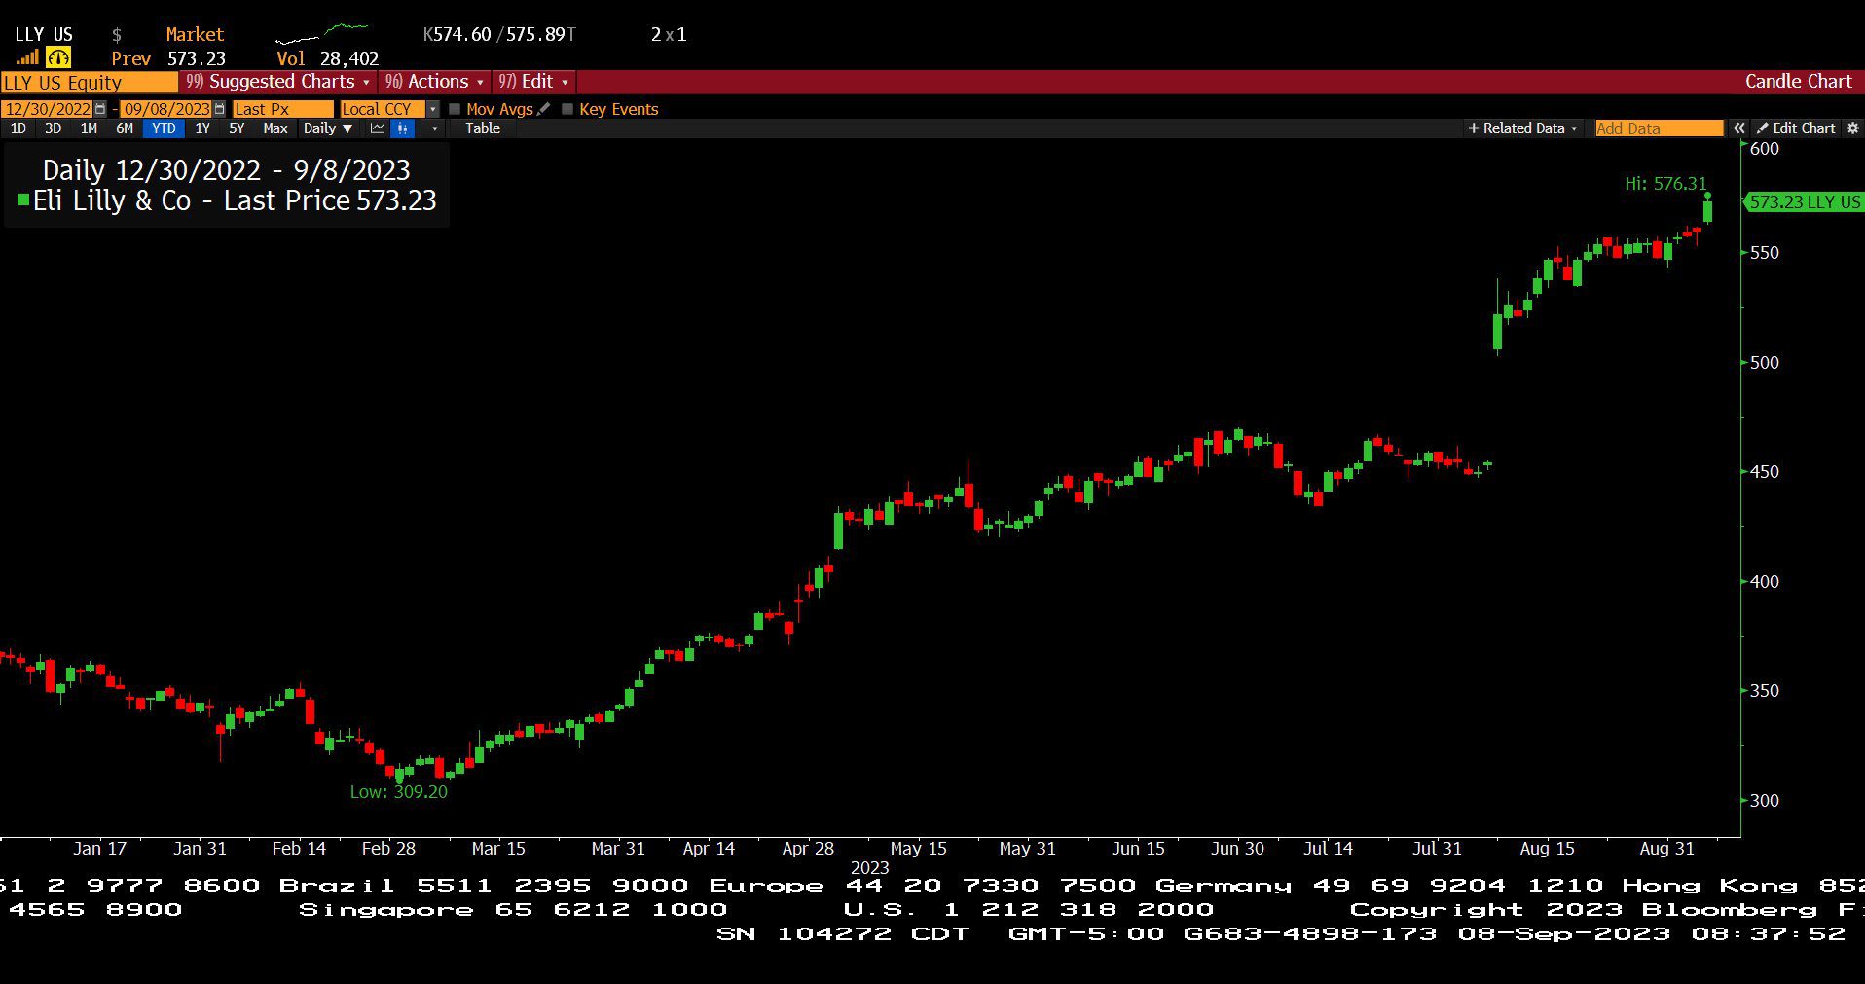Open the Local CCY currency dropdown arrow
The height and width of the screenshot is (984, 1865).
[x=433, y=109]
